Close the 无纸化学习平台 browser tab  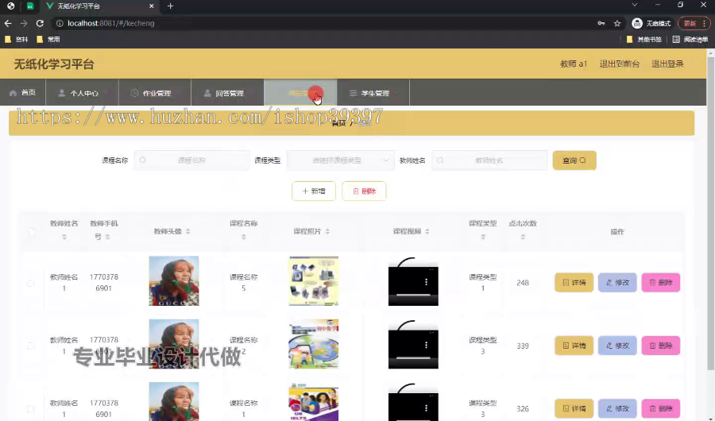[x=152, y=6]
